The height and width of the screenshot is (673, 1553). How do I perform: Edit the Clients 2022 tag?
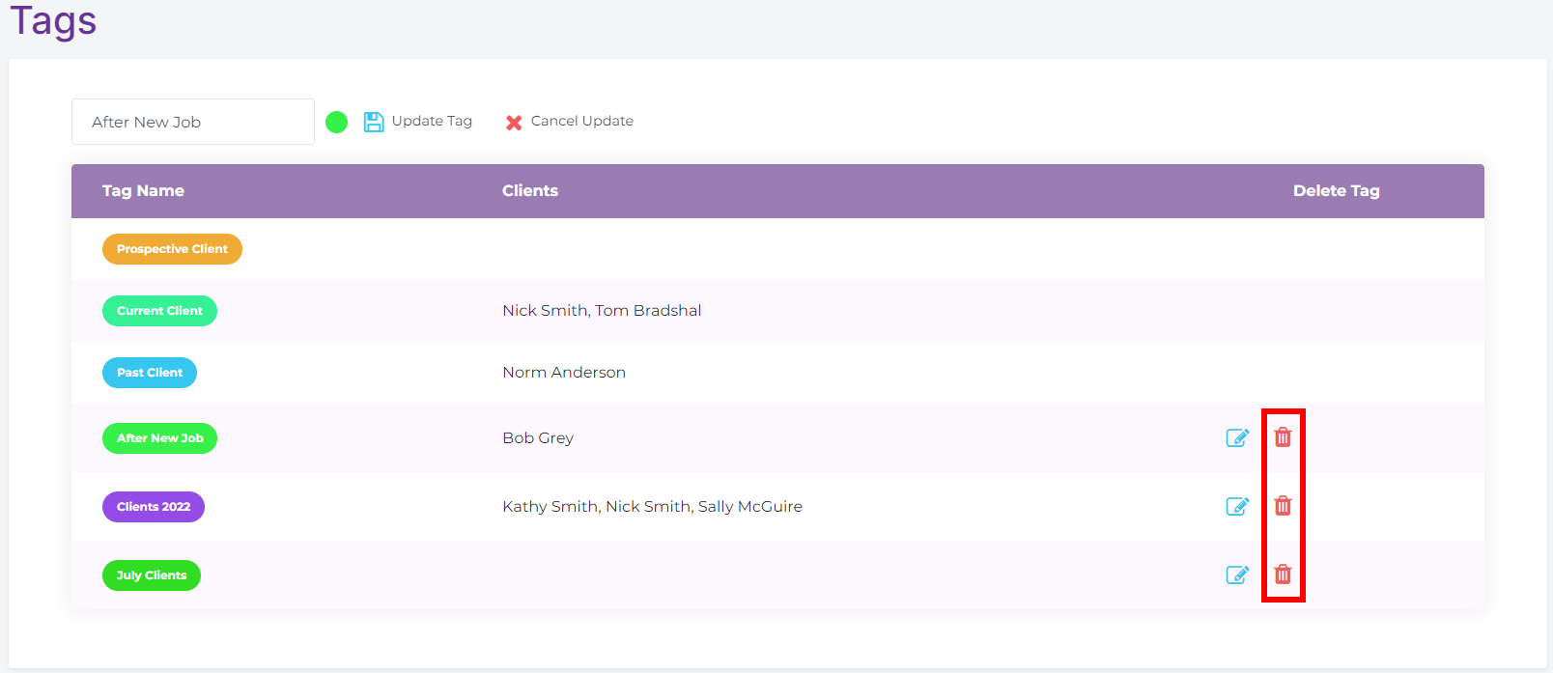point(1237,507)
